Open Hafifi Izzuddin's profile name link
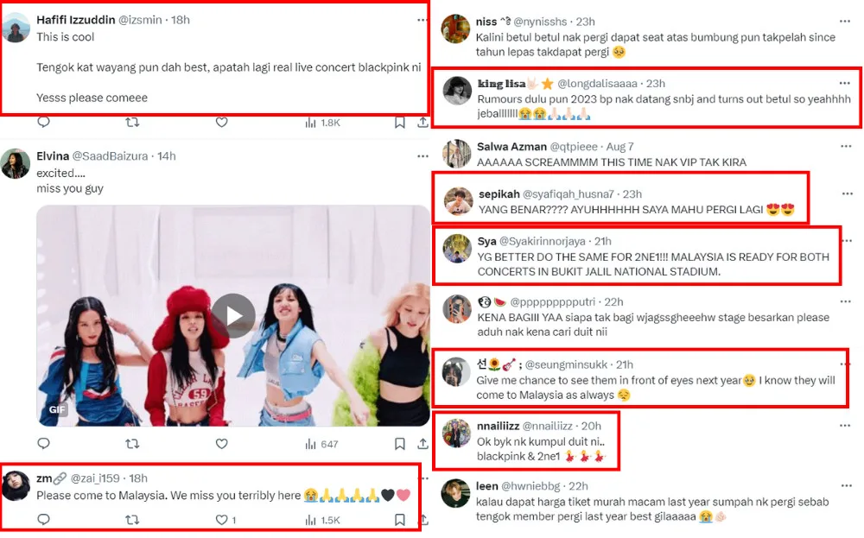This screenshot has height=538, width=864. pos(75,20)
